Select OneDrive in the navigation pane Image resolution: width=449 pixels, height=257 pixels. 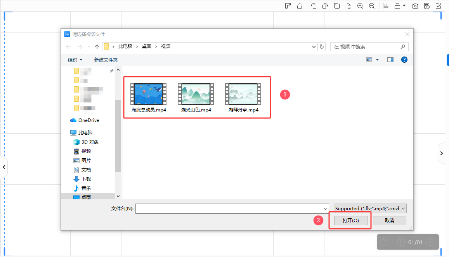88,120
